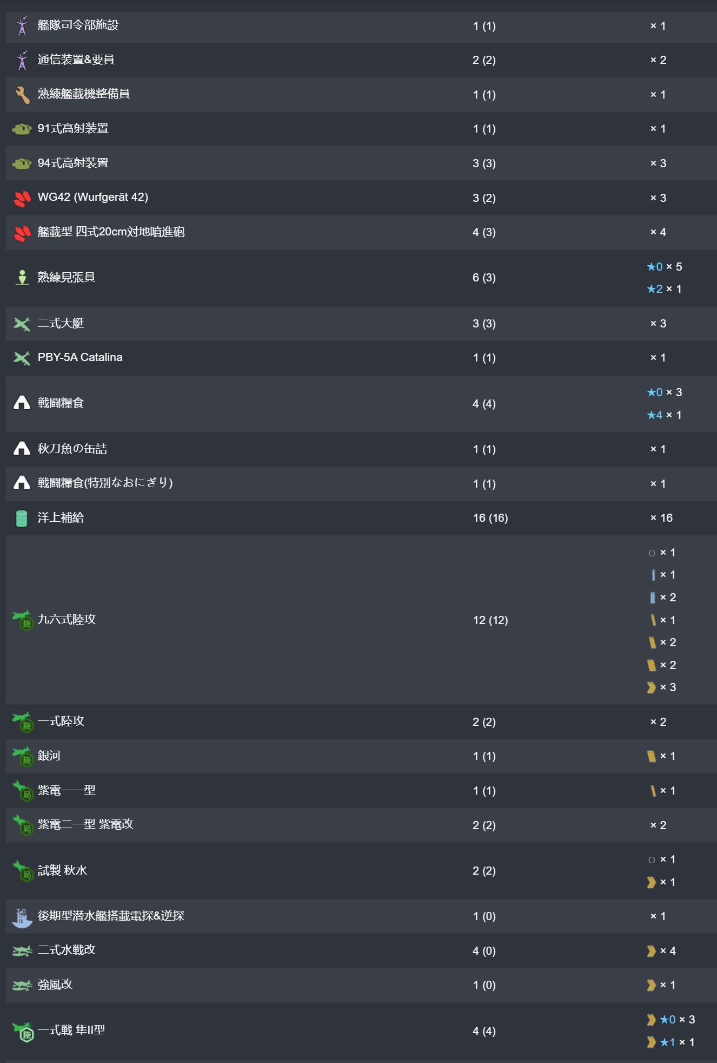Select the 紫電二一型 紫電改 row name
717x1063 pixels.
click(85, 824)
